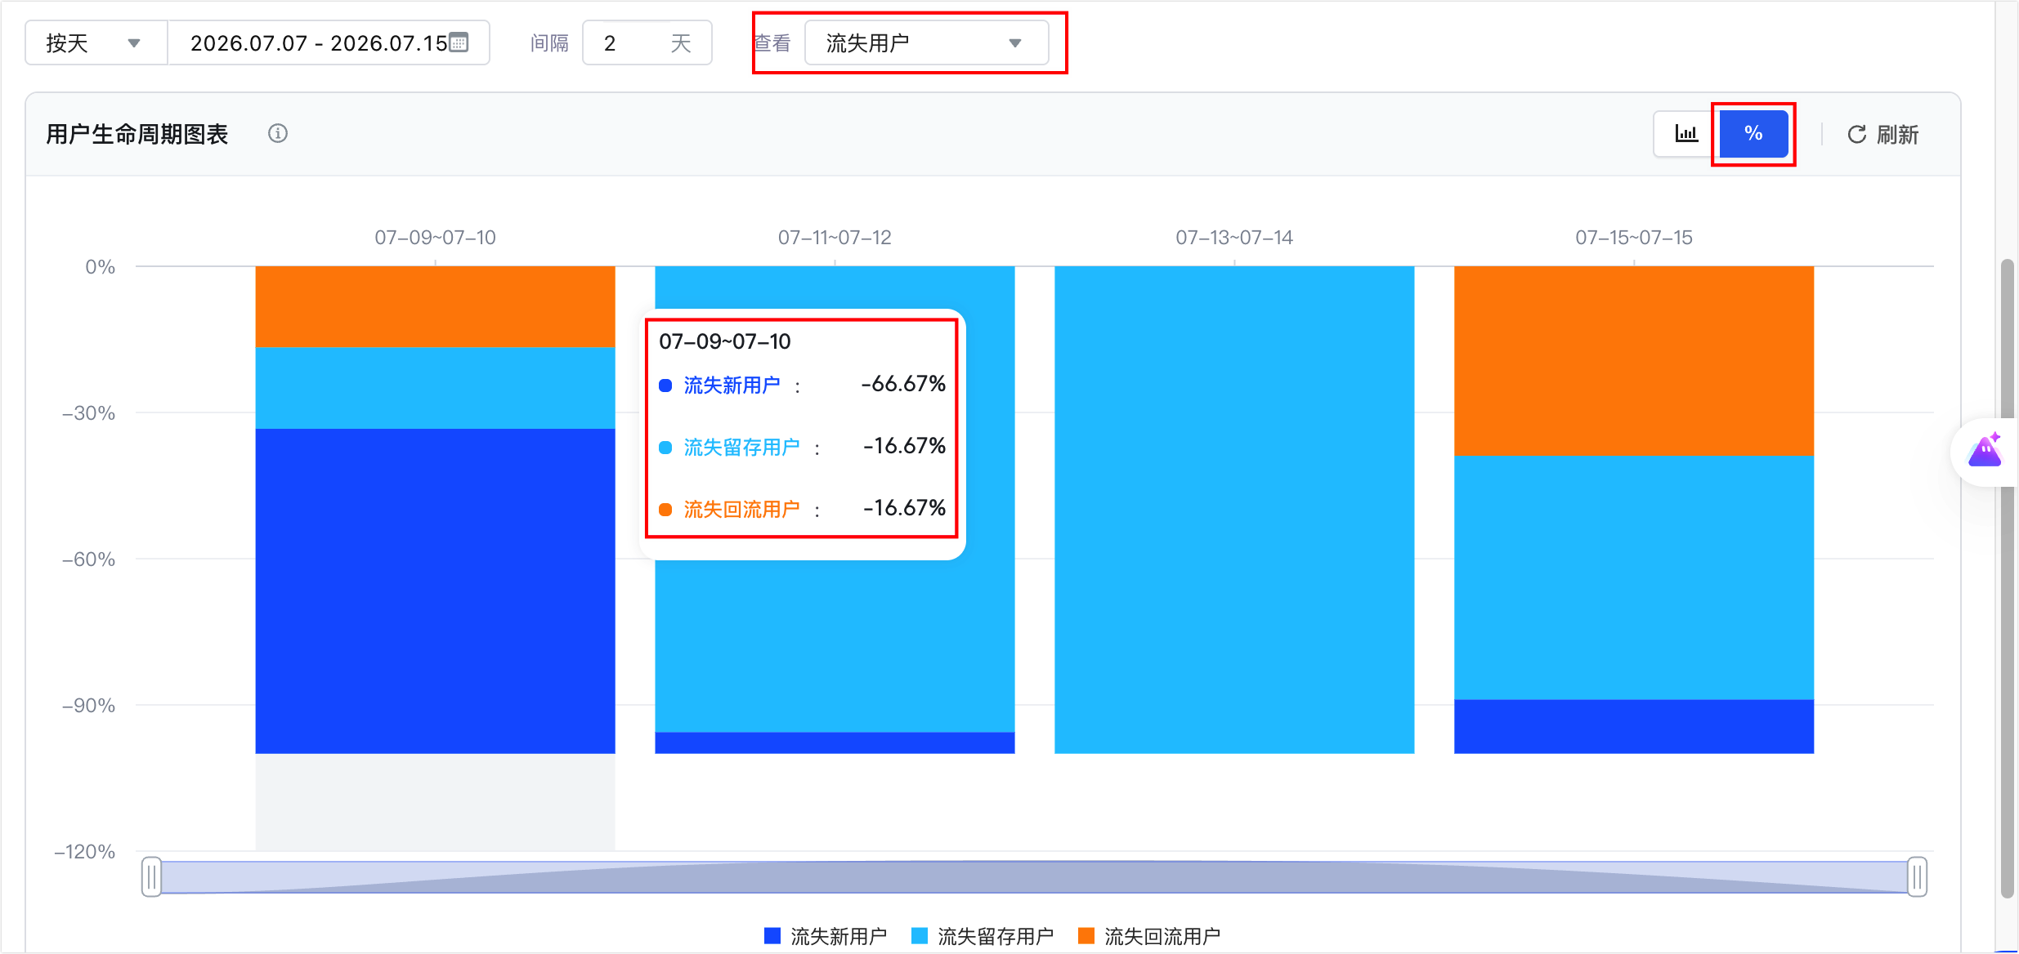Edit the 间隔 interval value field

(647, 43)
